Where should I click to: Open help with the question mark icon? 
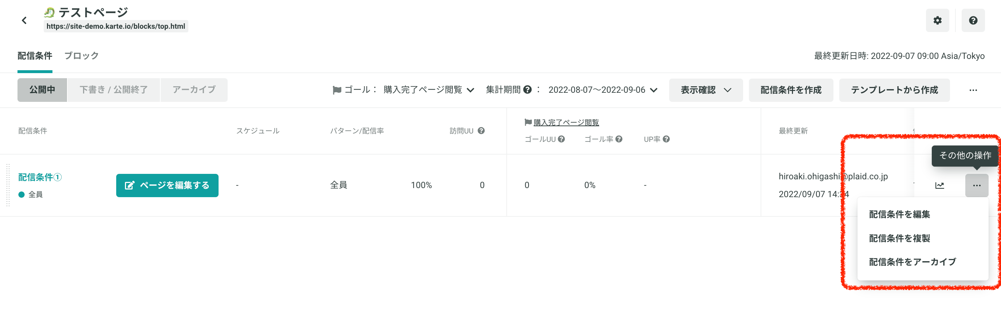(x=973, y=20)
